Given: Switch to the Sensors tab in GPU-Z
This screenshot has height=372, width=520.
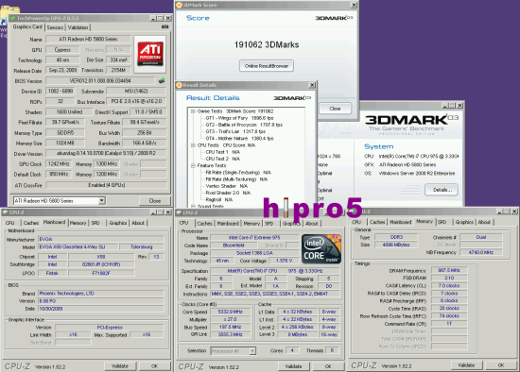Looking at the screenshot, I should point(55,27).
